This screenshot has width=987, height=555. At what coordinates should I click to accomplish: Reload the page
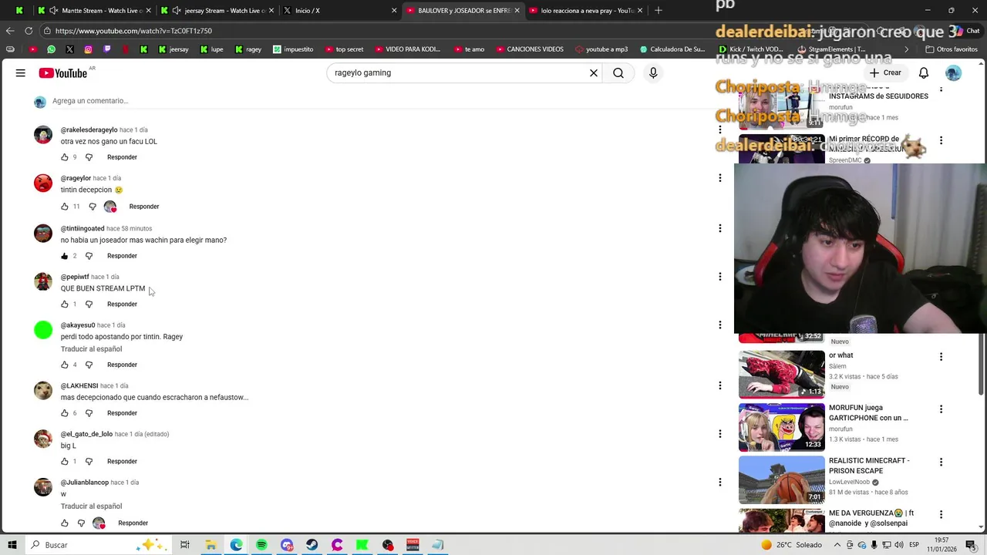pyautogui.click(x=29, y=31)
